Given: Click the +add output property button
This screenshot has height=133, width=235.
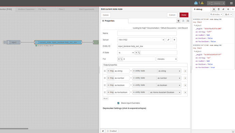Looking at the screenshot, I should pyautogui.click(x=106, y=99).
